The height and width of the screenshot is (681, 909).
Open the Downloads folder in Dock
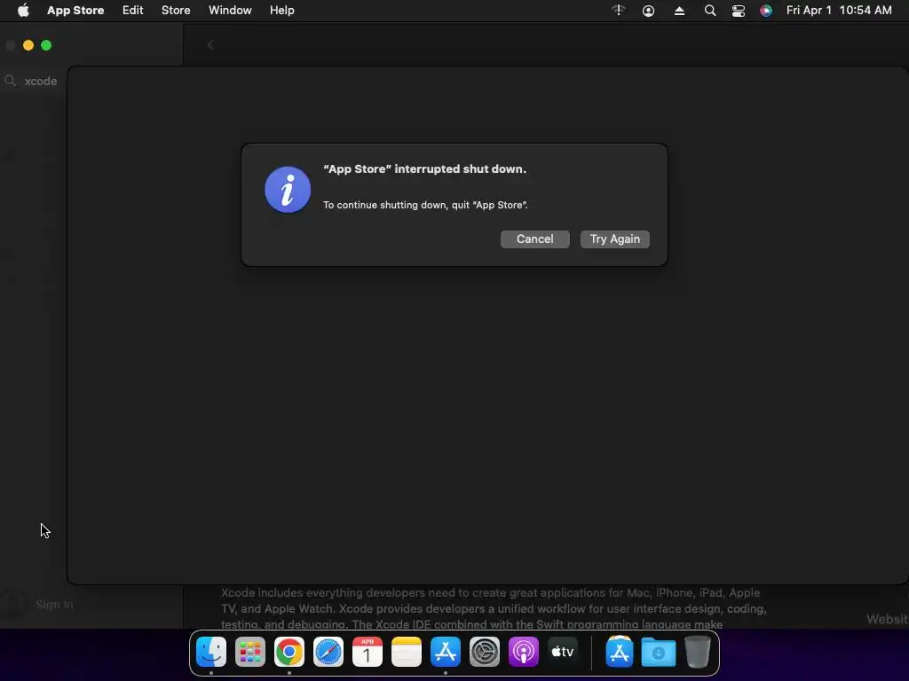[659, 653]
